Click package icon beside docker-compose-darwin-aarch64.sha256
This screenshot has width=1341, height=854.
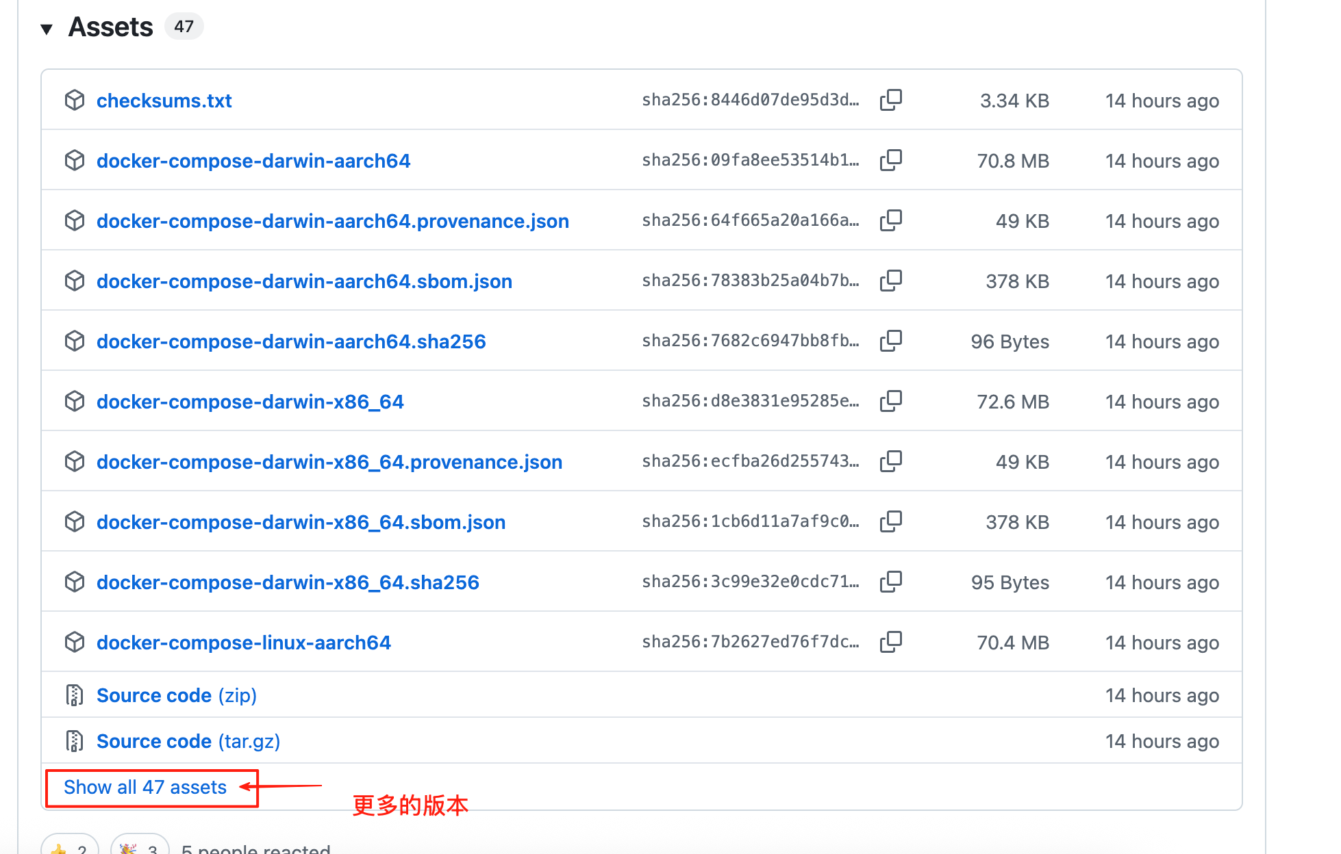75,341
